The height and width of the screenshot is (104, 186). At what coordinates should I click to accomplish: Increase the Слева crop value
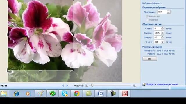coord(162,28)
